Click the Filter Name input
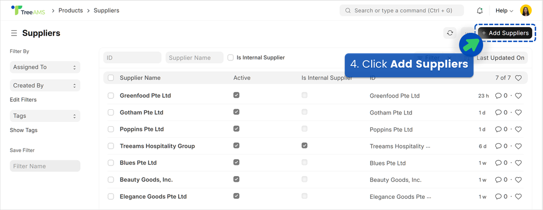543x210 pixels. tap(45, 166)
